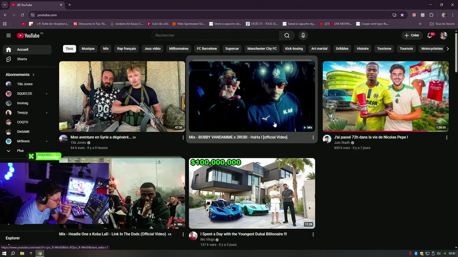Select the Musique filter chip

[x=88, y=49]
